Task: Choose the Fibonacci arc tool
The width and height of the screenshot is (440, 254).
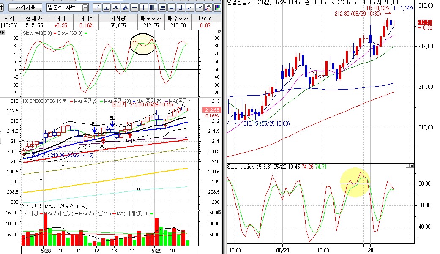Action: pyautogui.click(x=115, y=8)
